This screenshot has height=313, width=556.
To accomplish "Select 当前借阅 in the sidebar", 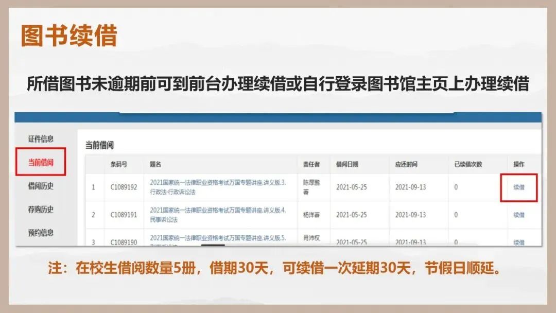I will click(x=41, y=163).
